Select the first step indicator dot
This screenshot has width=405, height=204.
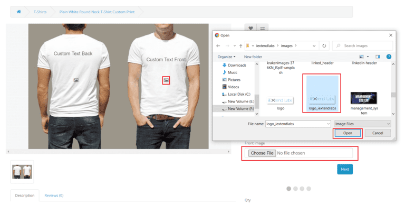click(289, 189)
